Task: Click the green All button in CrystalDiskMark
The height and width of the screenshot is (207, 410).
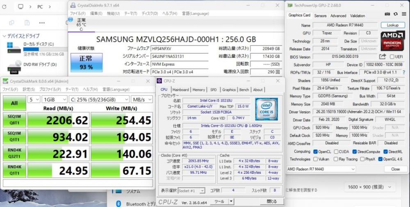Action: [x=14, y=103]
